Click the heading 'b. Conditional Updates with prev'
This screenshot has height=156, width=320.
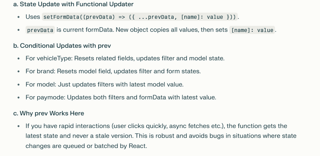tap(62, 45)
